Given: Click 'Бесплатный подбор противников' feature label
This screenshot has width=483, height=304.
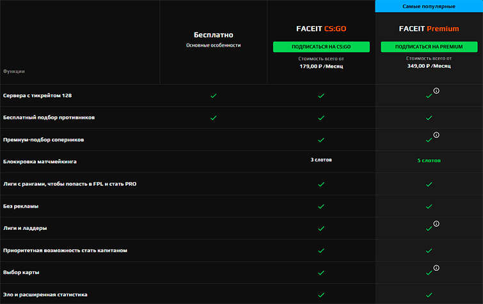Looking at the screenshot, I should pyautogui.click(x=49, y=118).
